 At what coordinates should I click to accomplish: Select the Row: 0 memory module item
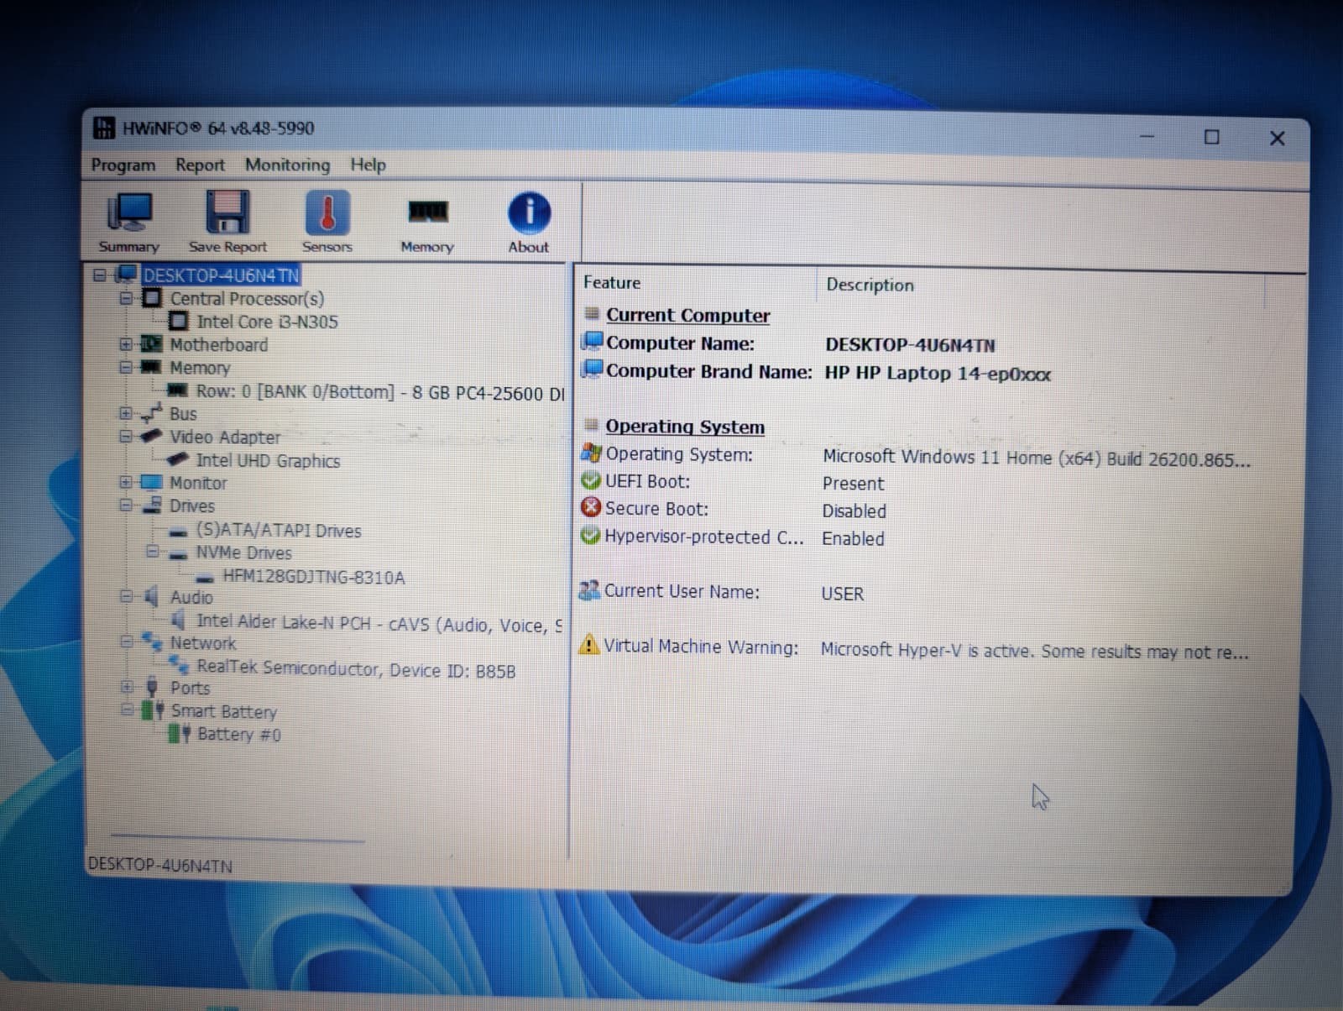click(379, 392)
